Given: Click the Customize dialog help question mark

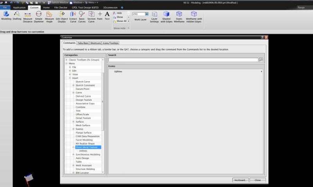Looking at the screenshot, I should 262,37.
